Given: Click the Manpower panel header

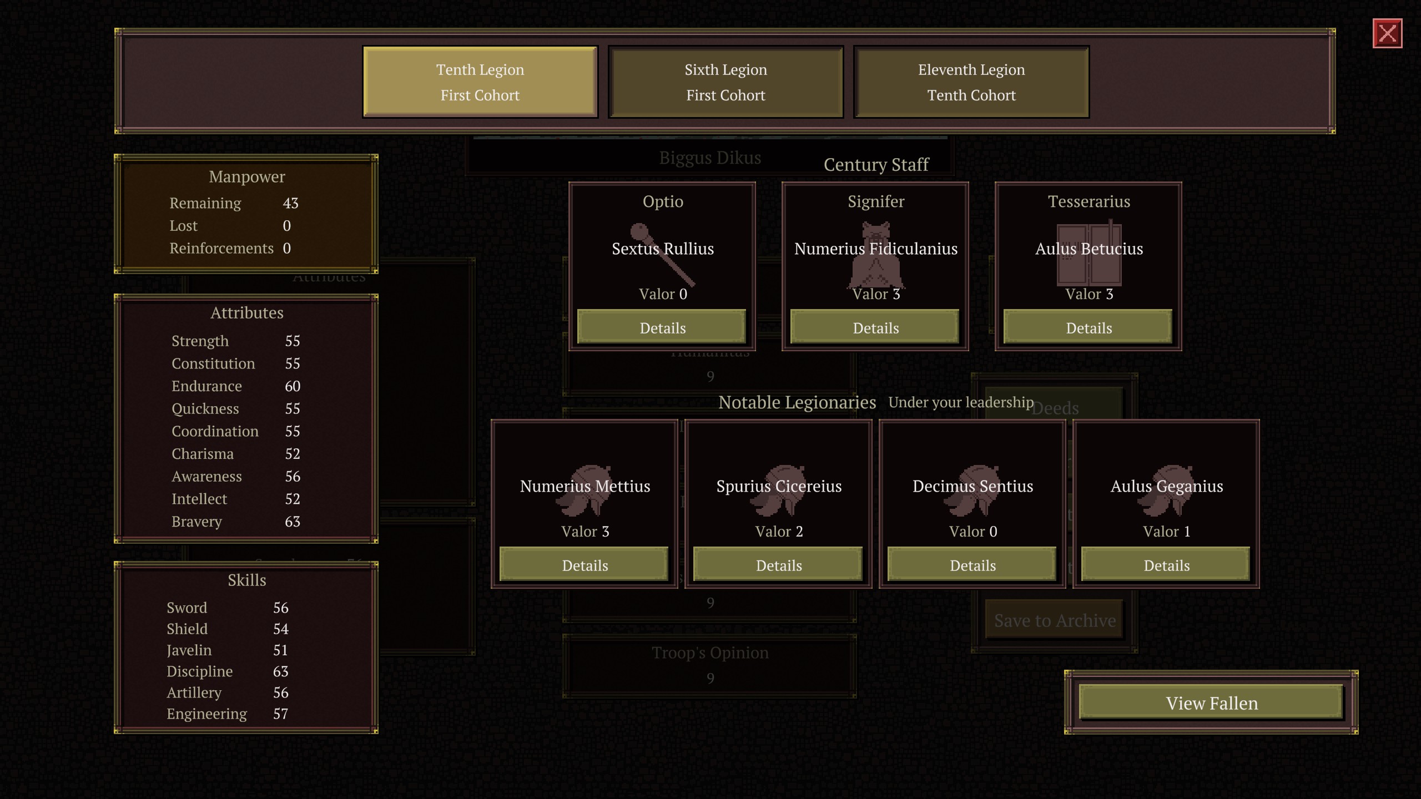Looking at the screenshot, I should (246, 176).
